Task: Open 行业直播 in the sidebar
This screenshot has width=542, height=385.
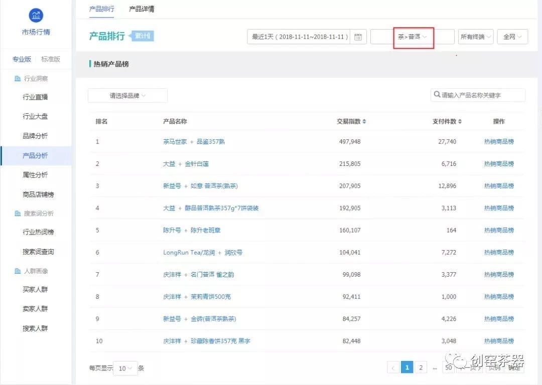Action: (35, 97)
